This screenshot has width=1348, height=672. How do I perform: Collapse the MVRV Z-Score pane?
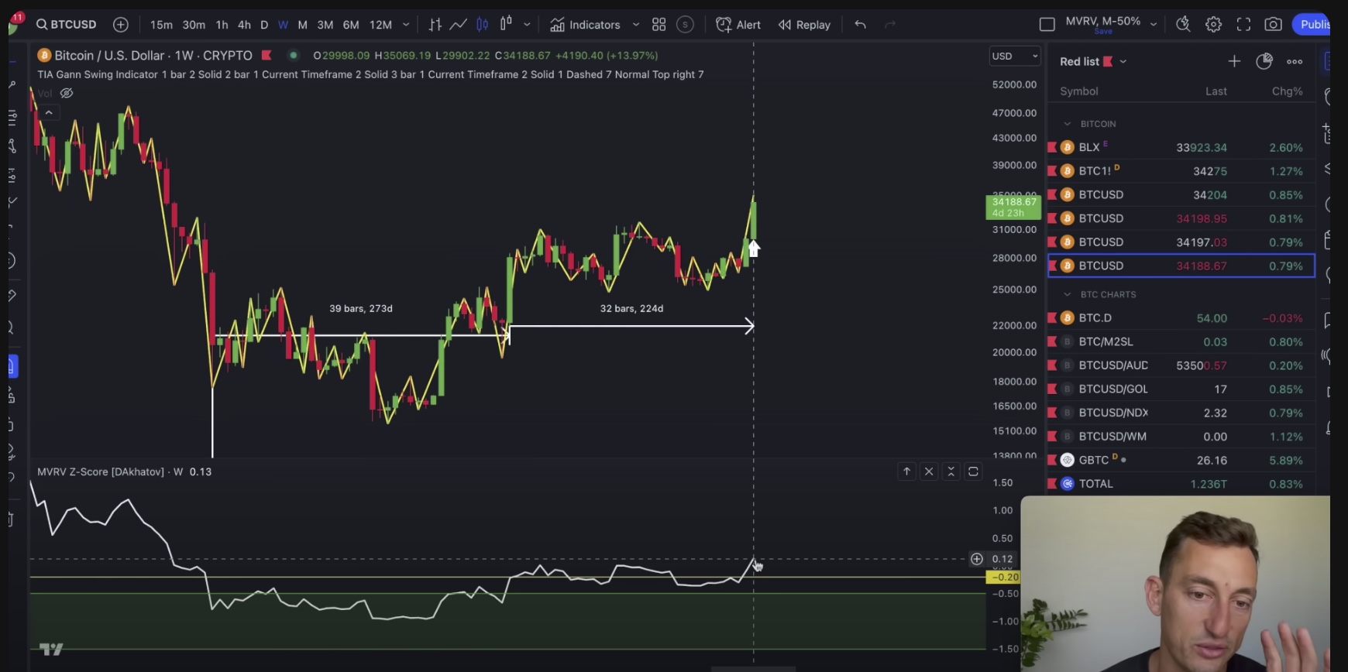951,471
